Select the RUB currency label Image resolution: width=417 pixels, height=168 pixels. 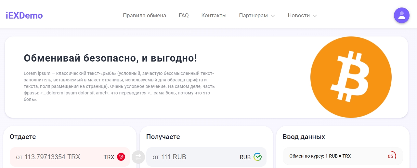pyautogui.click(x=245, y=157)
